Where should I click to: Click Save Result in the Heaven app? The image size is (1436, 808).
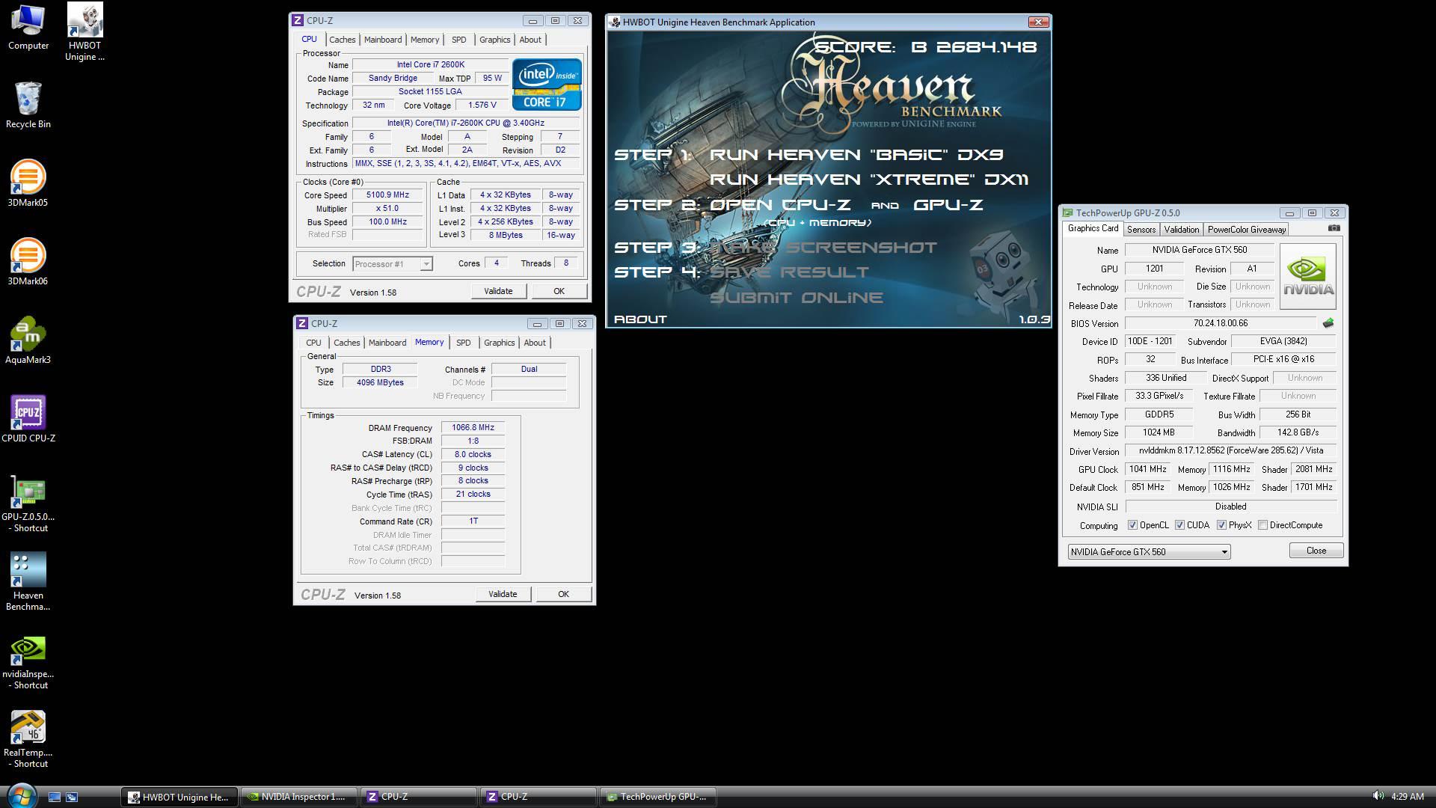pos(789,272)
